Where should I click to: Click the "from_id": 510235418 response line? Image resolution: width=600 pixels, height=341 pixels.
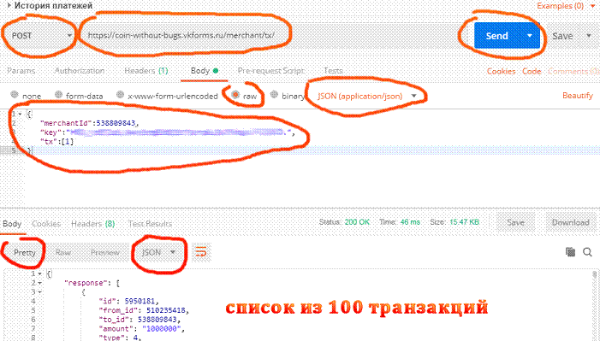pyautogui.click(x=144, y=310)
